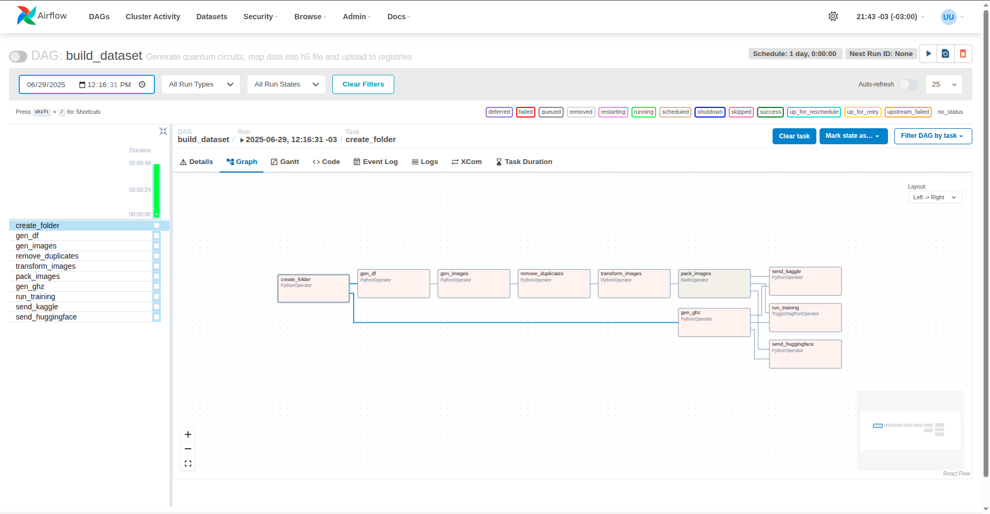The image size is (990, 514).
Task: Zoom in on the graph
Action: pos(188,434)
